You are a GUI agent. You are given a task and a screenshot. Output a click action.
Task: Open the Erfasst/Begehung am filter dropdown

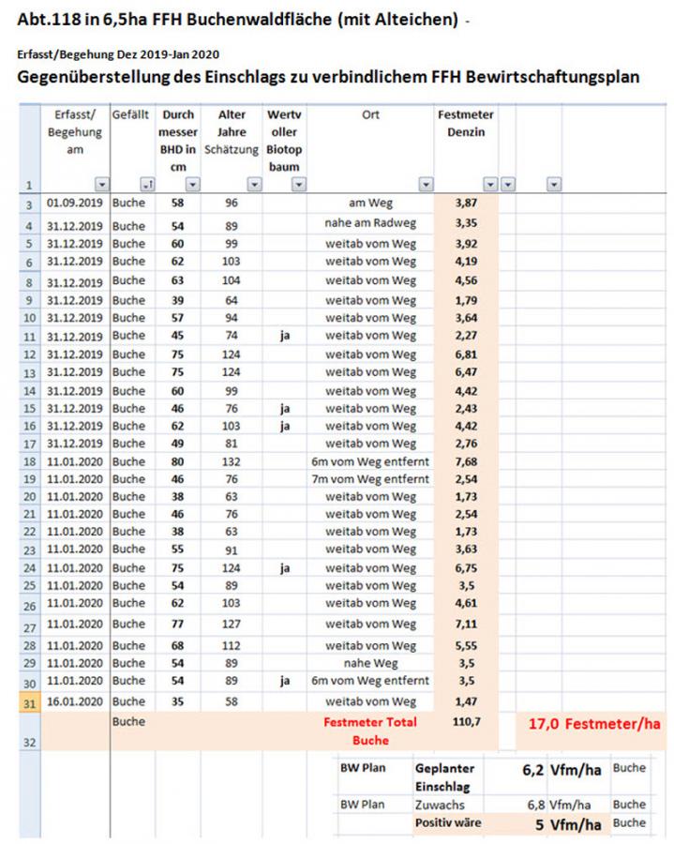click(101, 185)
